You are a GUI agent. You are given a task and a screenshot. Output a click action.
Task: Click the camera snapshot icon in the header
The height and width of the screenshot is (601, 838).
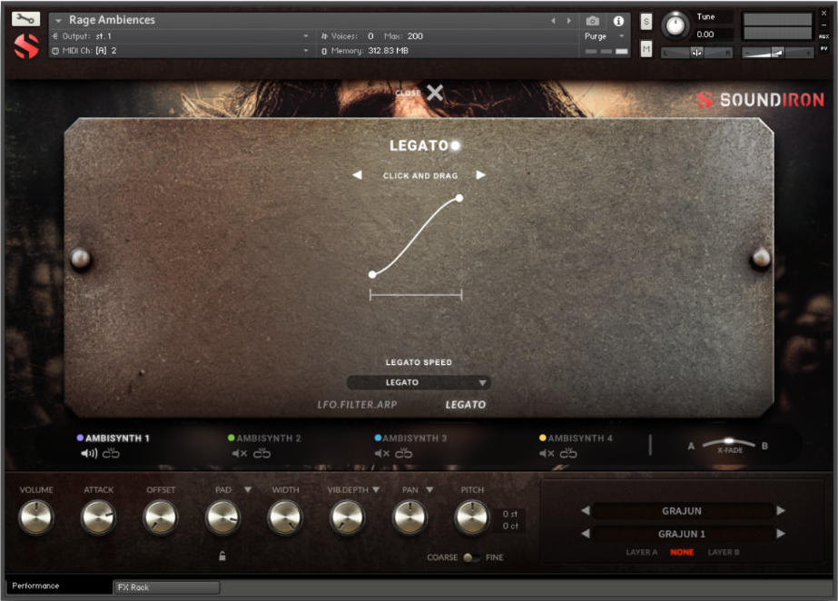click(x=594, y=21)
